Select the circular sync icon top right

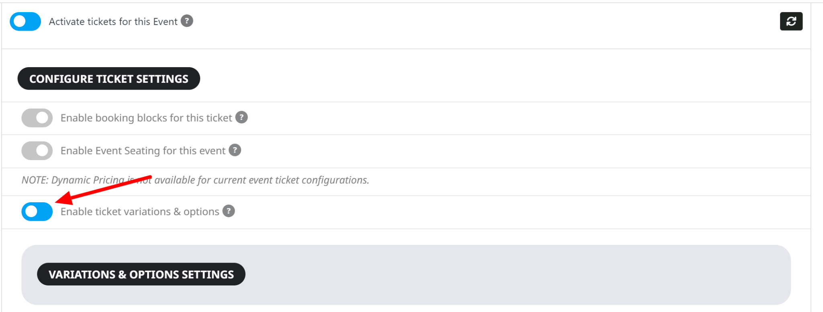(791, 21)
